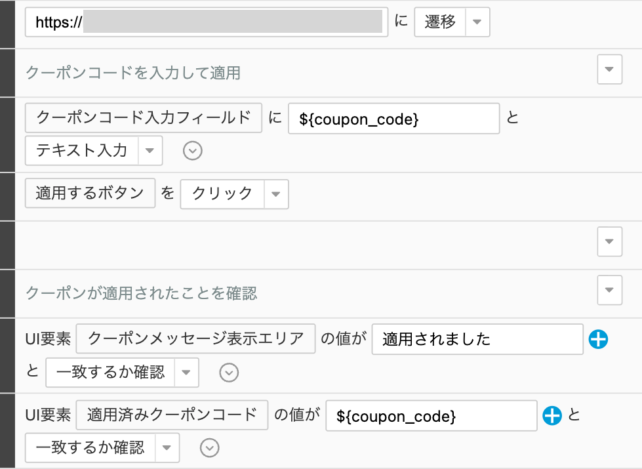Open the dropdown arrow on the 遷移 command
The image size is (642, 469).
click(478, 22)
